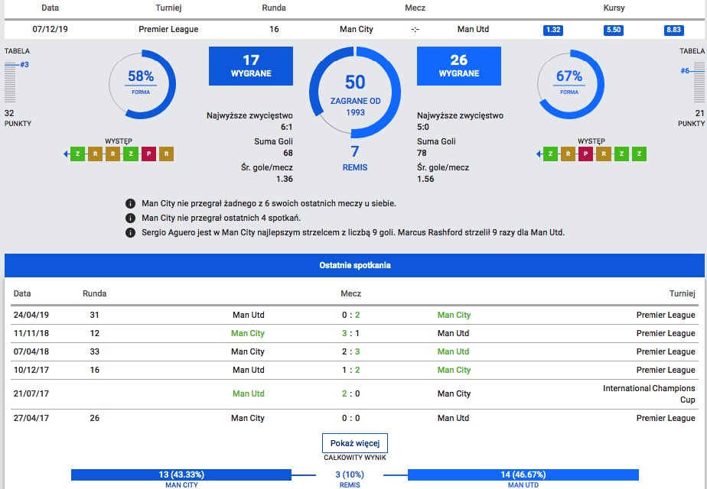Click the Ostatnie spotkania header bar
The height and width of the screenshot is (489, 707).
(x=353, y=265)
